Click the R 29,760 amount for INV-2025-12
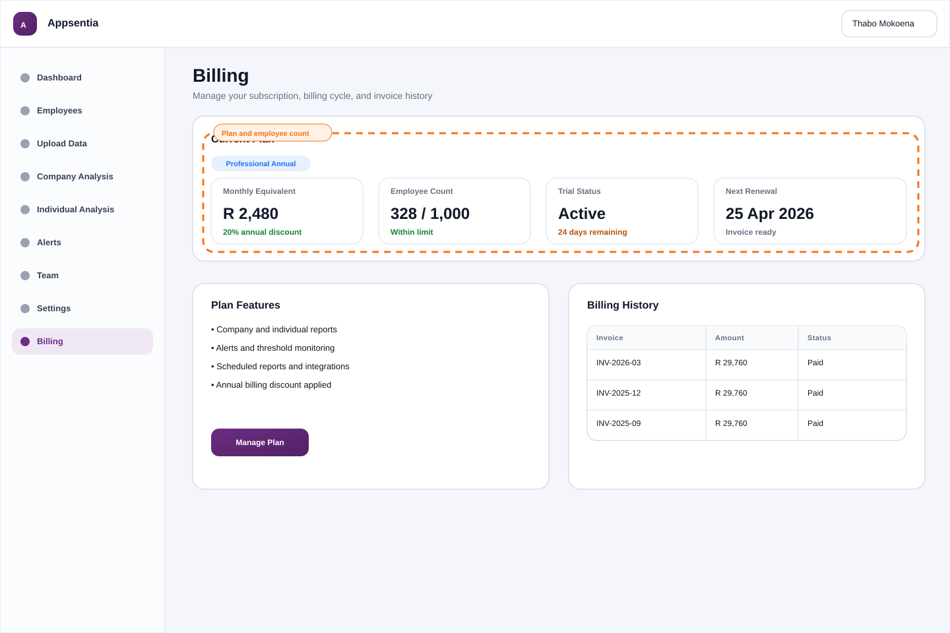The width and height of the screenshot is (950, 633). tap(731, 393)
